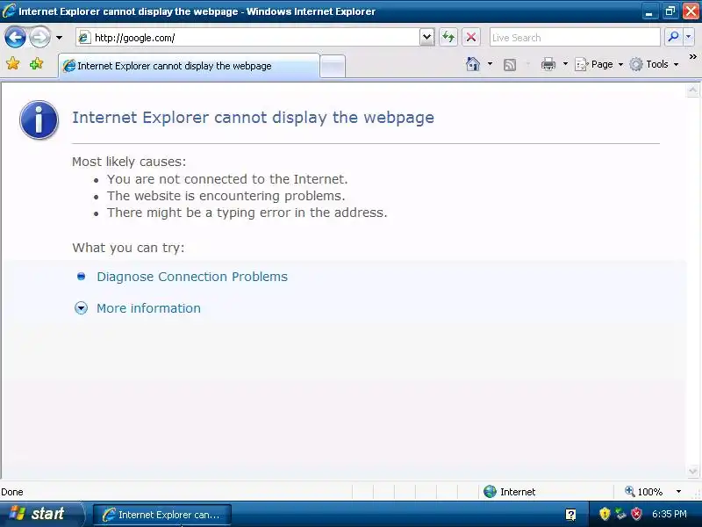Expand the Print options dropdown arrow

coord(565,64)
